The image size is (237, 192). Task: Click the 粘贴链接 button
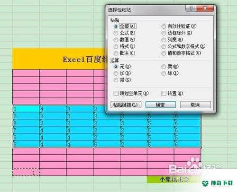click(x=126, y=105)
